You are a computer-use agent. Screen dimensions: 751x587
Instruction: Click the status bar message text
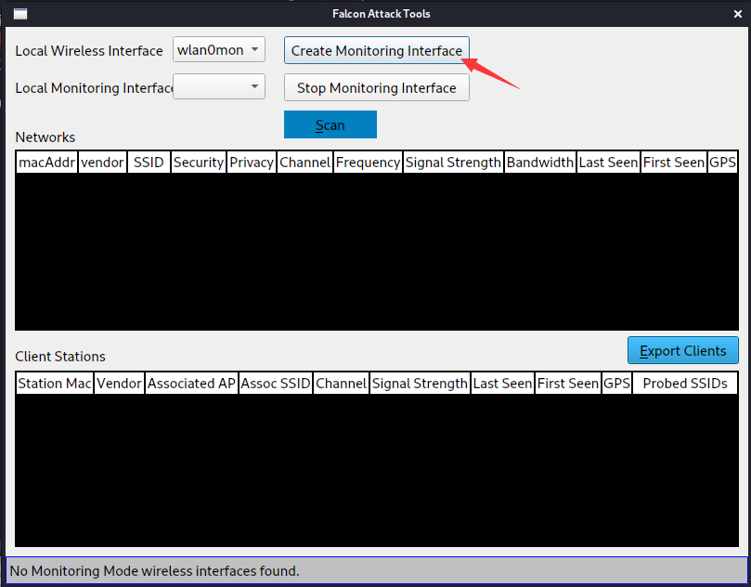point(154,570)
